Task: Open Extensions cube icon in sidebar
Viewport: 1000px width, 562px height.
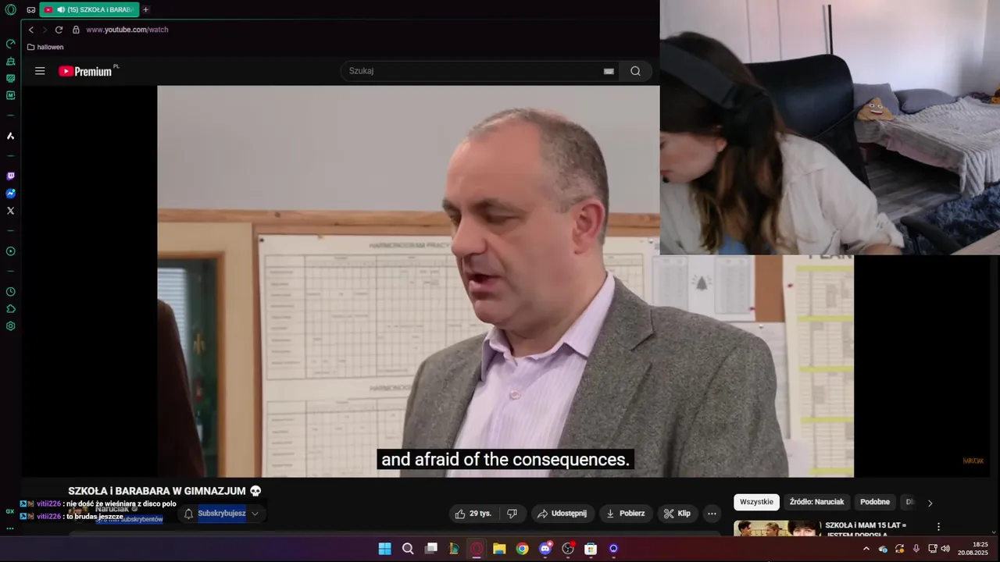Action: pyautogui.click(x=10, y=309)
